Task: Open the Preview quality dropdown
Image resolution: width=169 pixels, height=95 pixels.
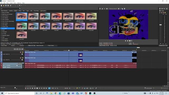Action: tap(113, 9)
